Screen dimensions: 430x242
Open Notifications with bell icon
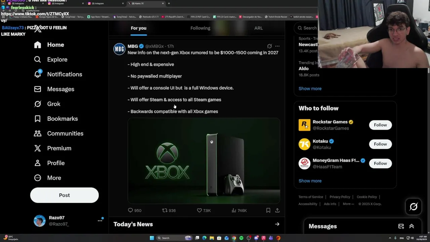[x=58, y=74]
